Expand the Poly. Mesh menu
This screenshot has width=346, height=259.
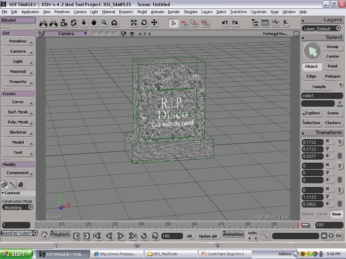pos(18,122)
